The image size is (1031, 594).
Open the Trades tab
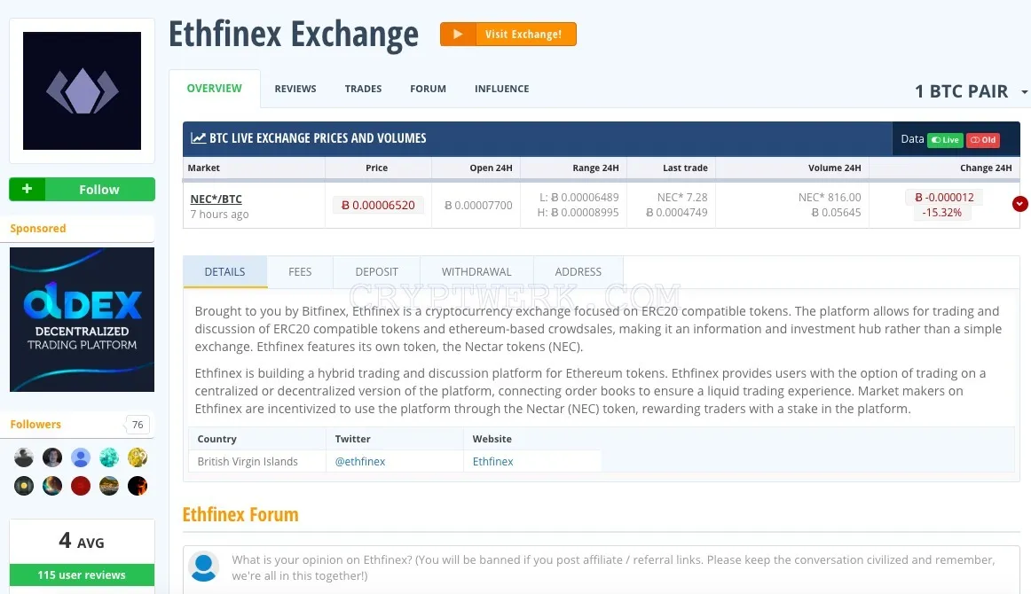coord(363,89)
